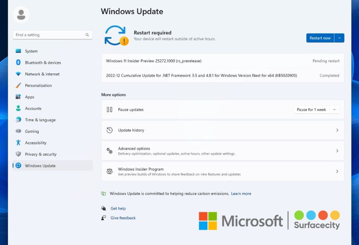Click the user profile avatar
The width and height of the screenshot is (359, 245).
tap(21, 15)
